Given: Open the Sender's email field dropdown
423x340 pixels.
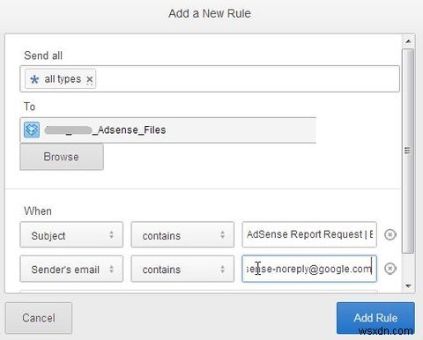Looking at the screenshot, I should (x=71, y=269).
